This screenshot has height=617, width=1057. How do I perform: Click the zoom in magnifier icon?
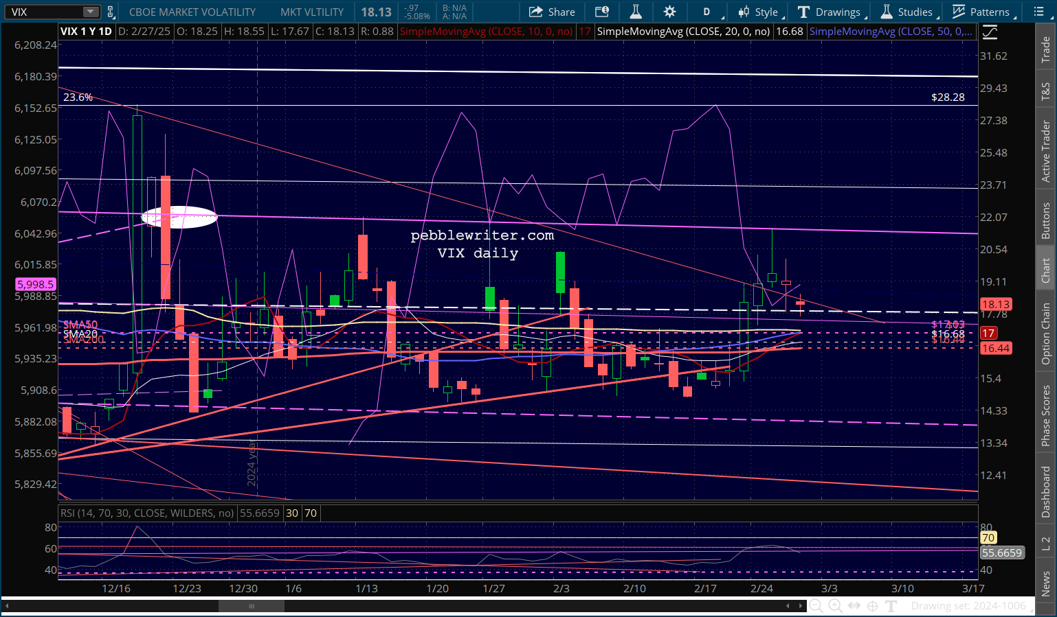(x=835, y=605)
